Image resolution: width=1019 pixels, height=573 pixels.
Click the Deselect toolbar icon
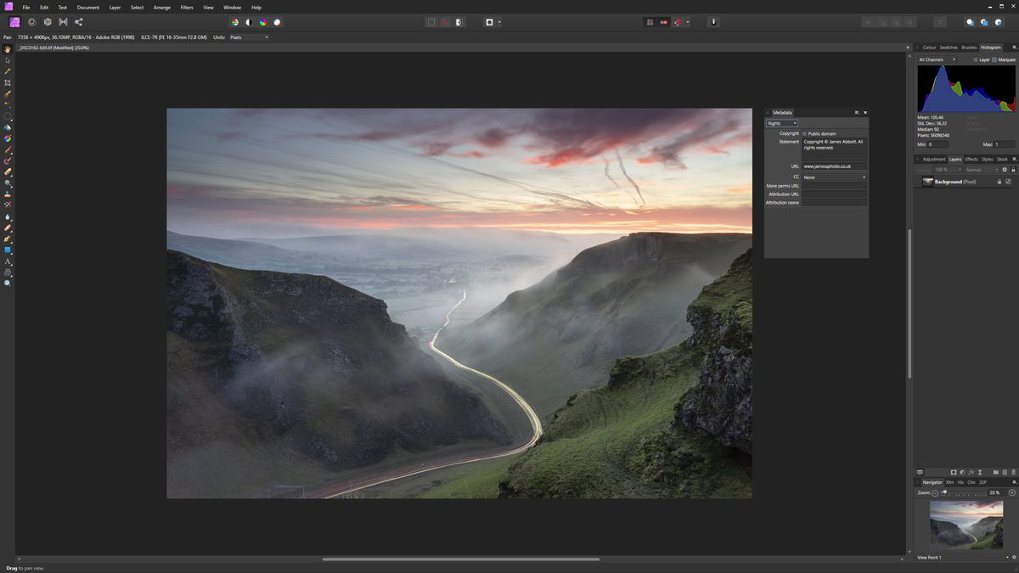(445, 22)
